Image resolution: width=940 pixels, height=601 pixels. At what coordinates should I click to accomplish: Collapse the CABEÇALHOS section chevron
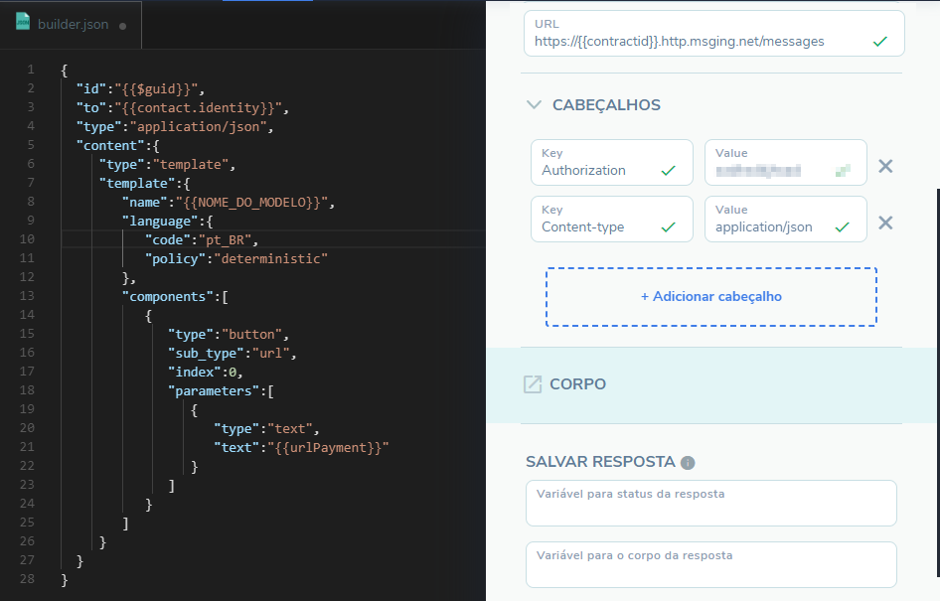[x=534, y=104]
